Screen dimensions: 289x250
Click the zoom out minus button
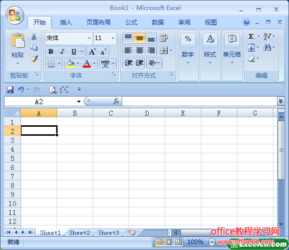(211, 242)
